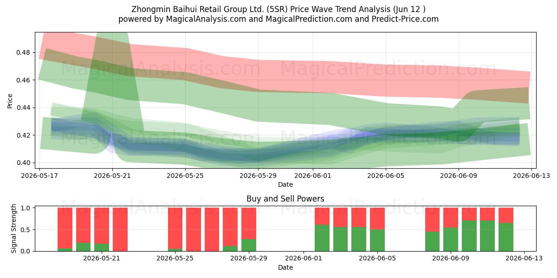
Task: Click 2026-06-01 tick under Buy and Sell Powers
Action: click(x=304, y=259)
